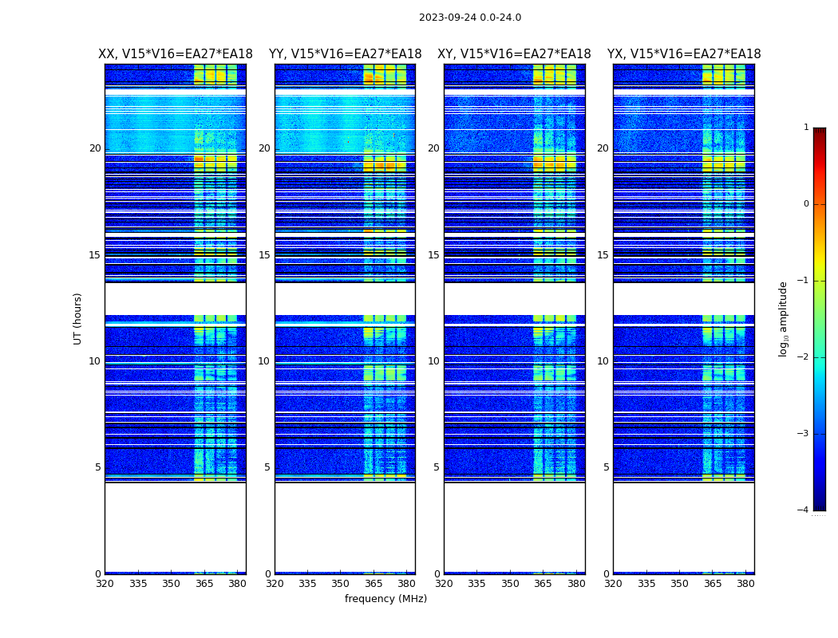Click the YX, V15*V16=EA27*EA18 panel title
This screenshot has width=838, height=638.
[684, 54]
